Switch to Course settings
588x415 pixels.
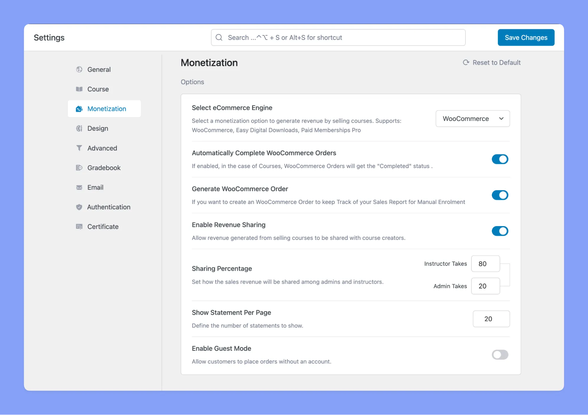[104, 89]
